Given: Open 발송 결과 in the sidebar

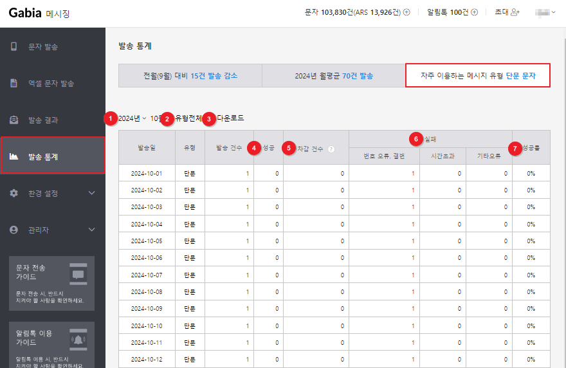Looking at the screenshot, I should (53, 120).
